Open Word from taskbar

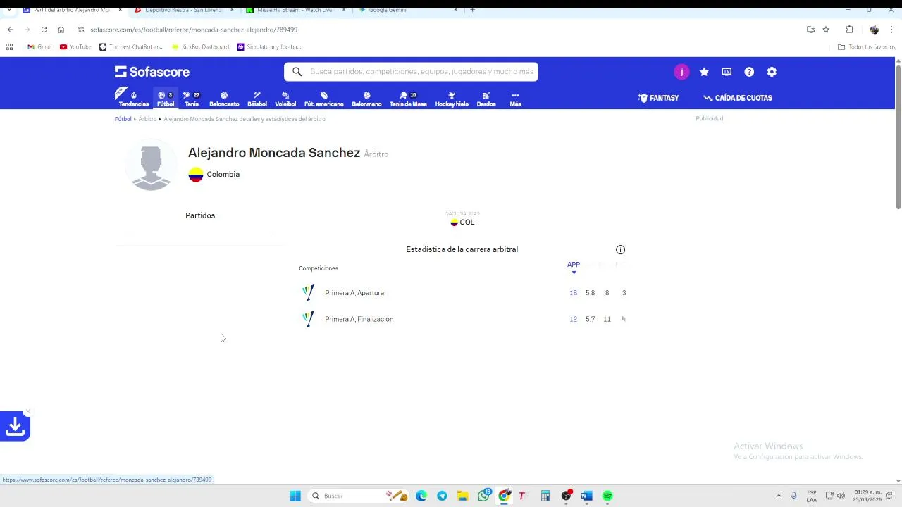pos(586,496)
